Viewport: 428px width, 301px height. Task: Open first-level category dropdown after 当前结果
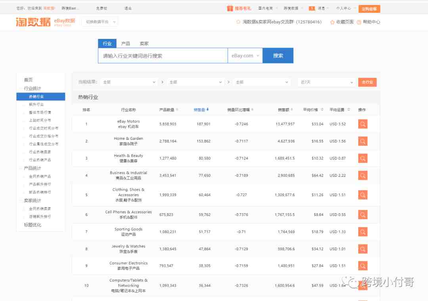pos(129,82)
